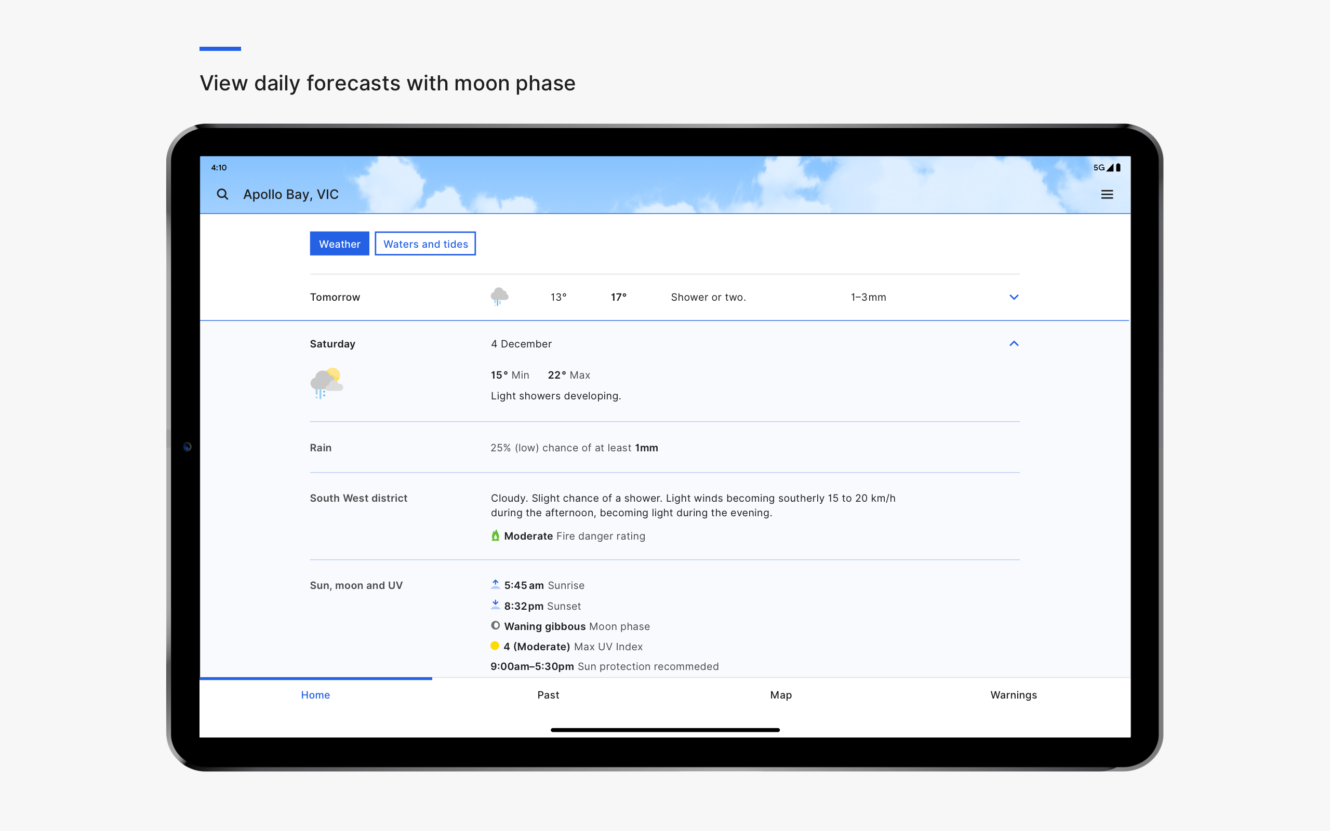This screenshot has width=1330, height=831.
Task: Click Saturday's partly cloudy shower icon
Action: [326, 383]
